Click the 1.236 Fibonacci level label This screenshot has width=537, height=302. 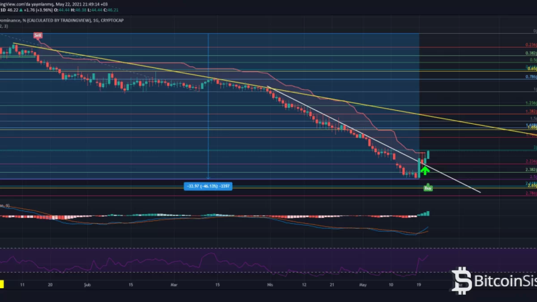click(x=531, y=103)
